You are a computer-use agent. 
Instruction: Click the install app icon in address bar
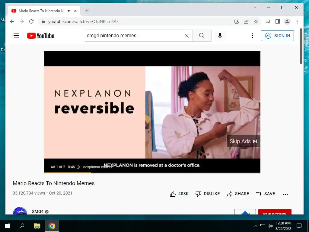pos(237,21)
